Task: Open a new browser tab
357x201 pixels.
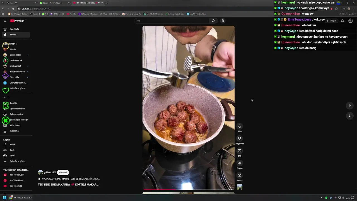Action: click(107, 3)
